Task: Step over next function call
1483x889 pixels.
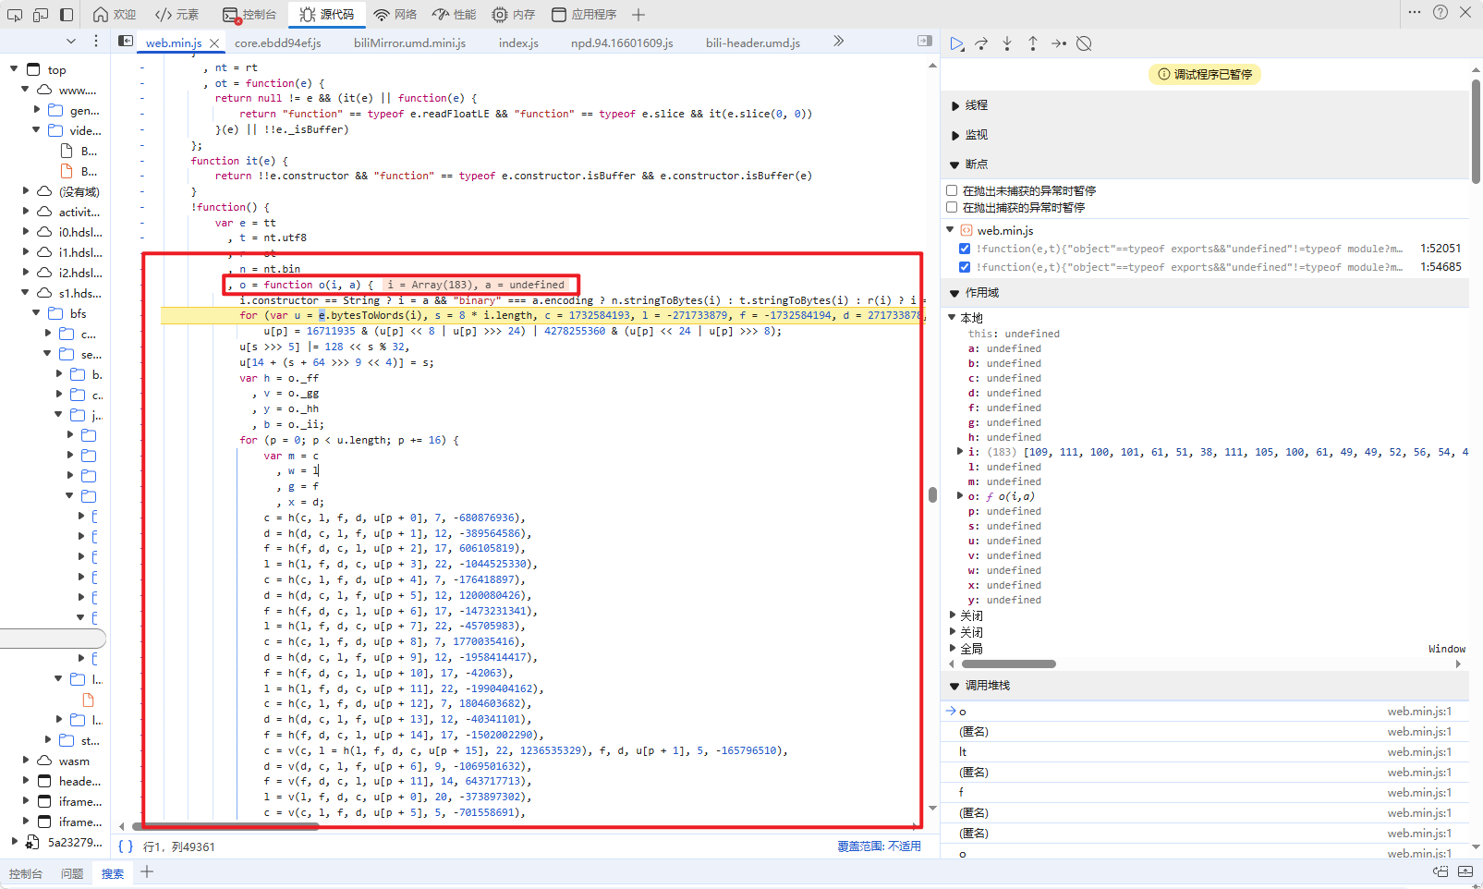Action: (981, 43)
